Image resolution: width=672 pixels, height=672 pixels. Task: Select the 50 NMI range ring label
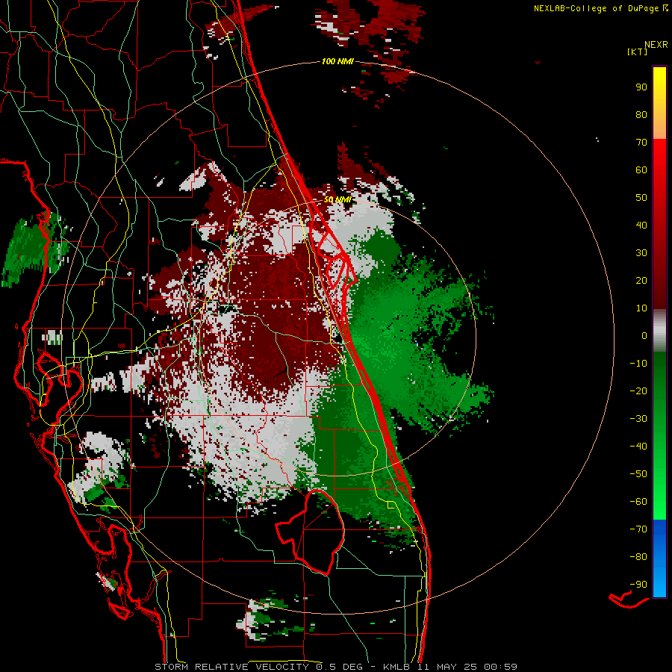pos(337,199)
